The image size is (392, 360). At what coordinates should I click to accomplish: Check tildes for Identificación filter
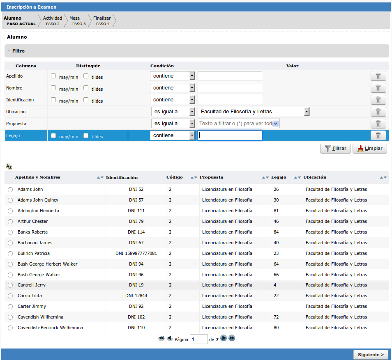[x=86, y=100]
